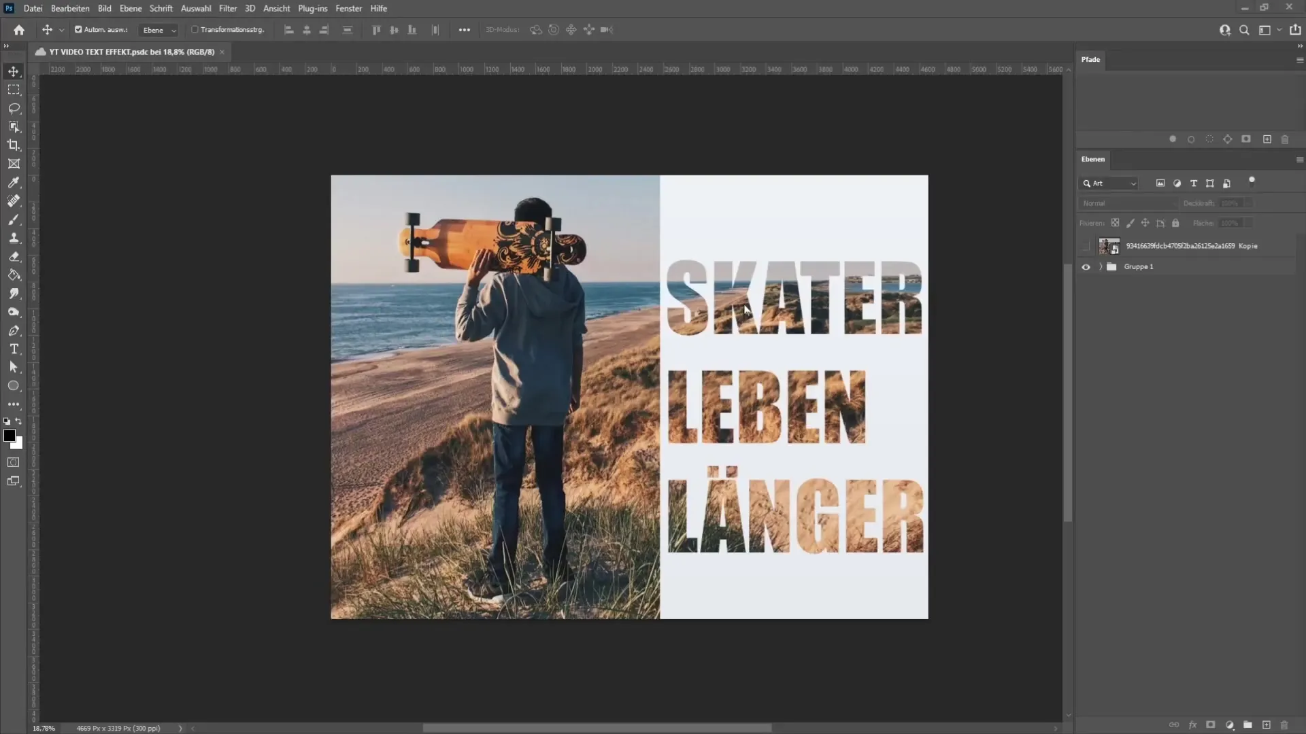This screenshot has height=734, width=1306.
Task: Open the Move tool preset dropdown arrow
Action: [x=61, y=30]
